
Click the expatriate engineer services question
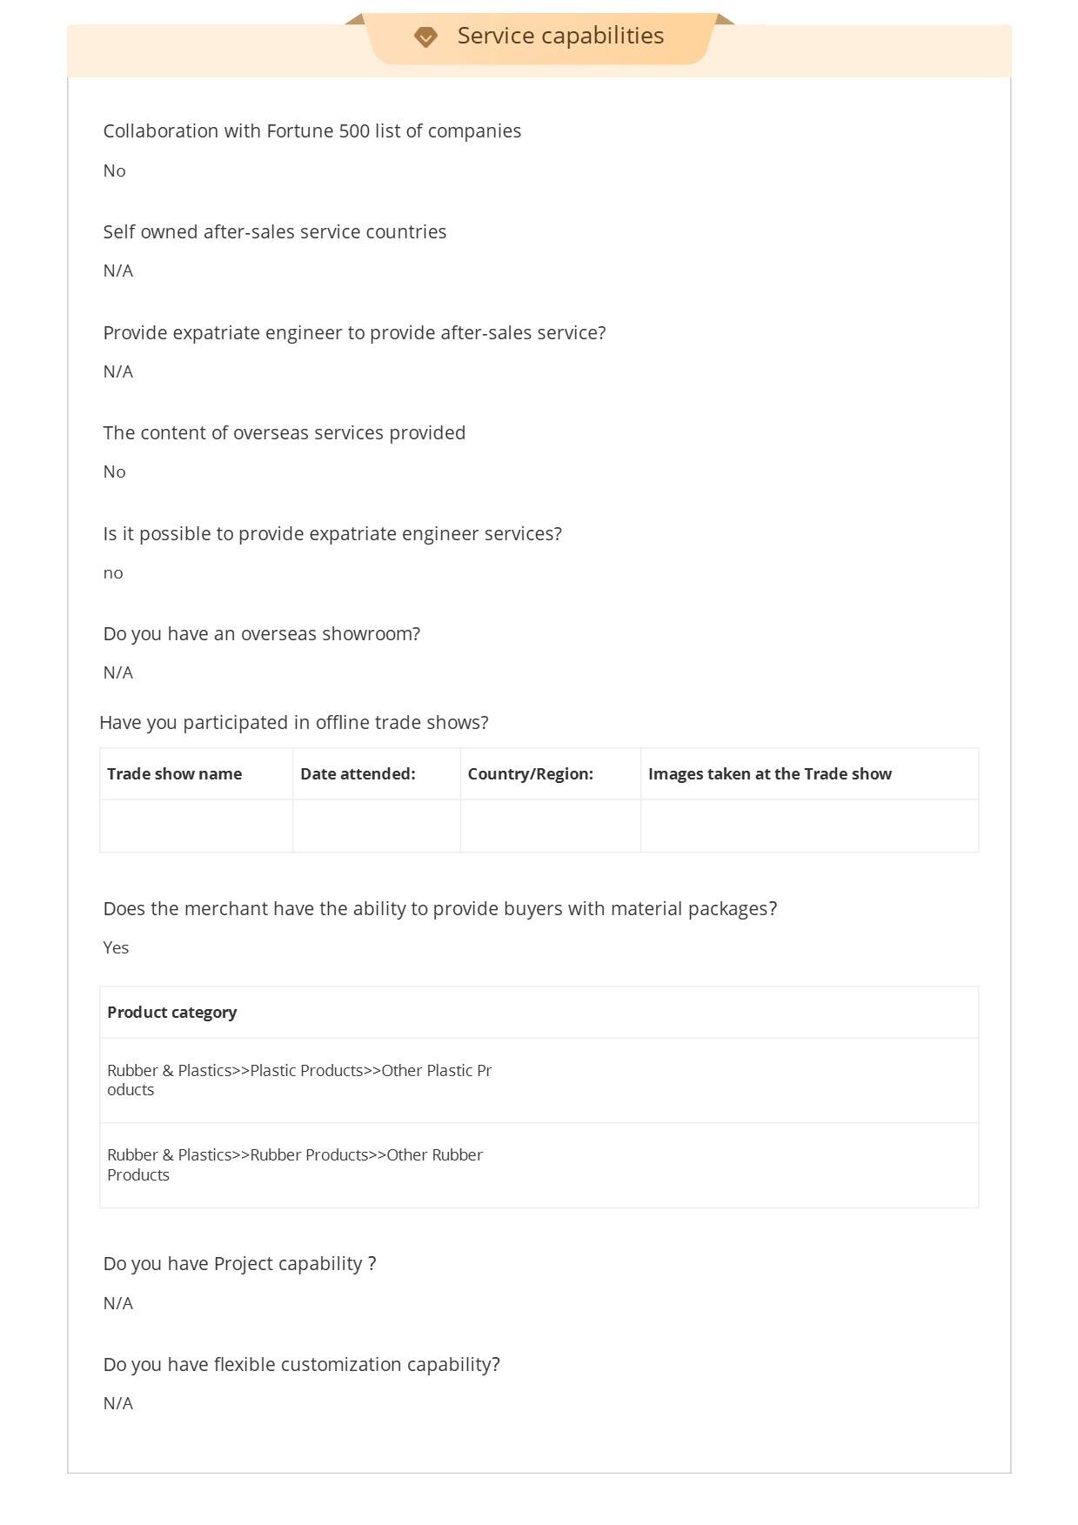point(332,534)
